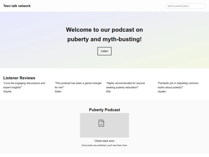Select the 'Once posts are published' notice text
The height and width of the screenshot is (157, 209).
point(104,145)
